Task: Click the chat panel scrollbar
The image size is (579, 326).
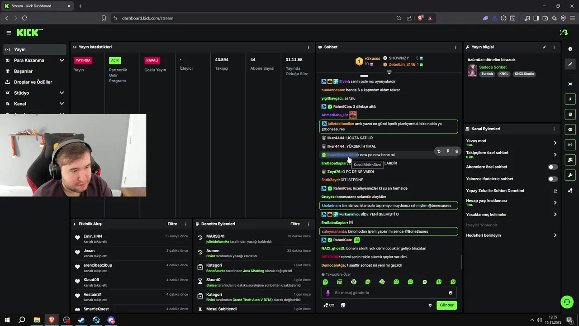Action: click(x=461, y=262)
